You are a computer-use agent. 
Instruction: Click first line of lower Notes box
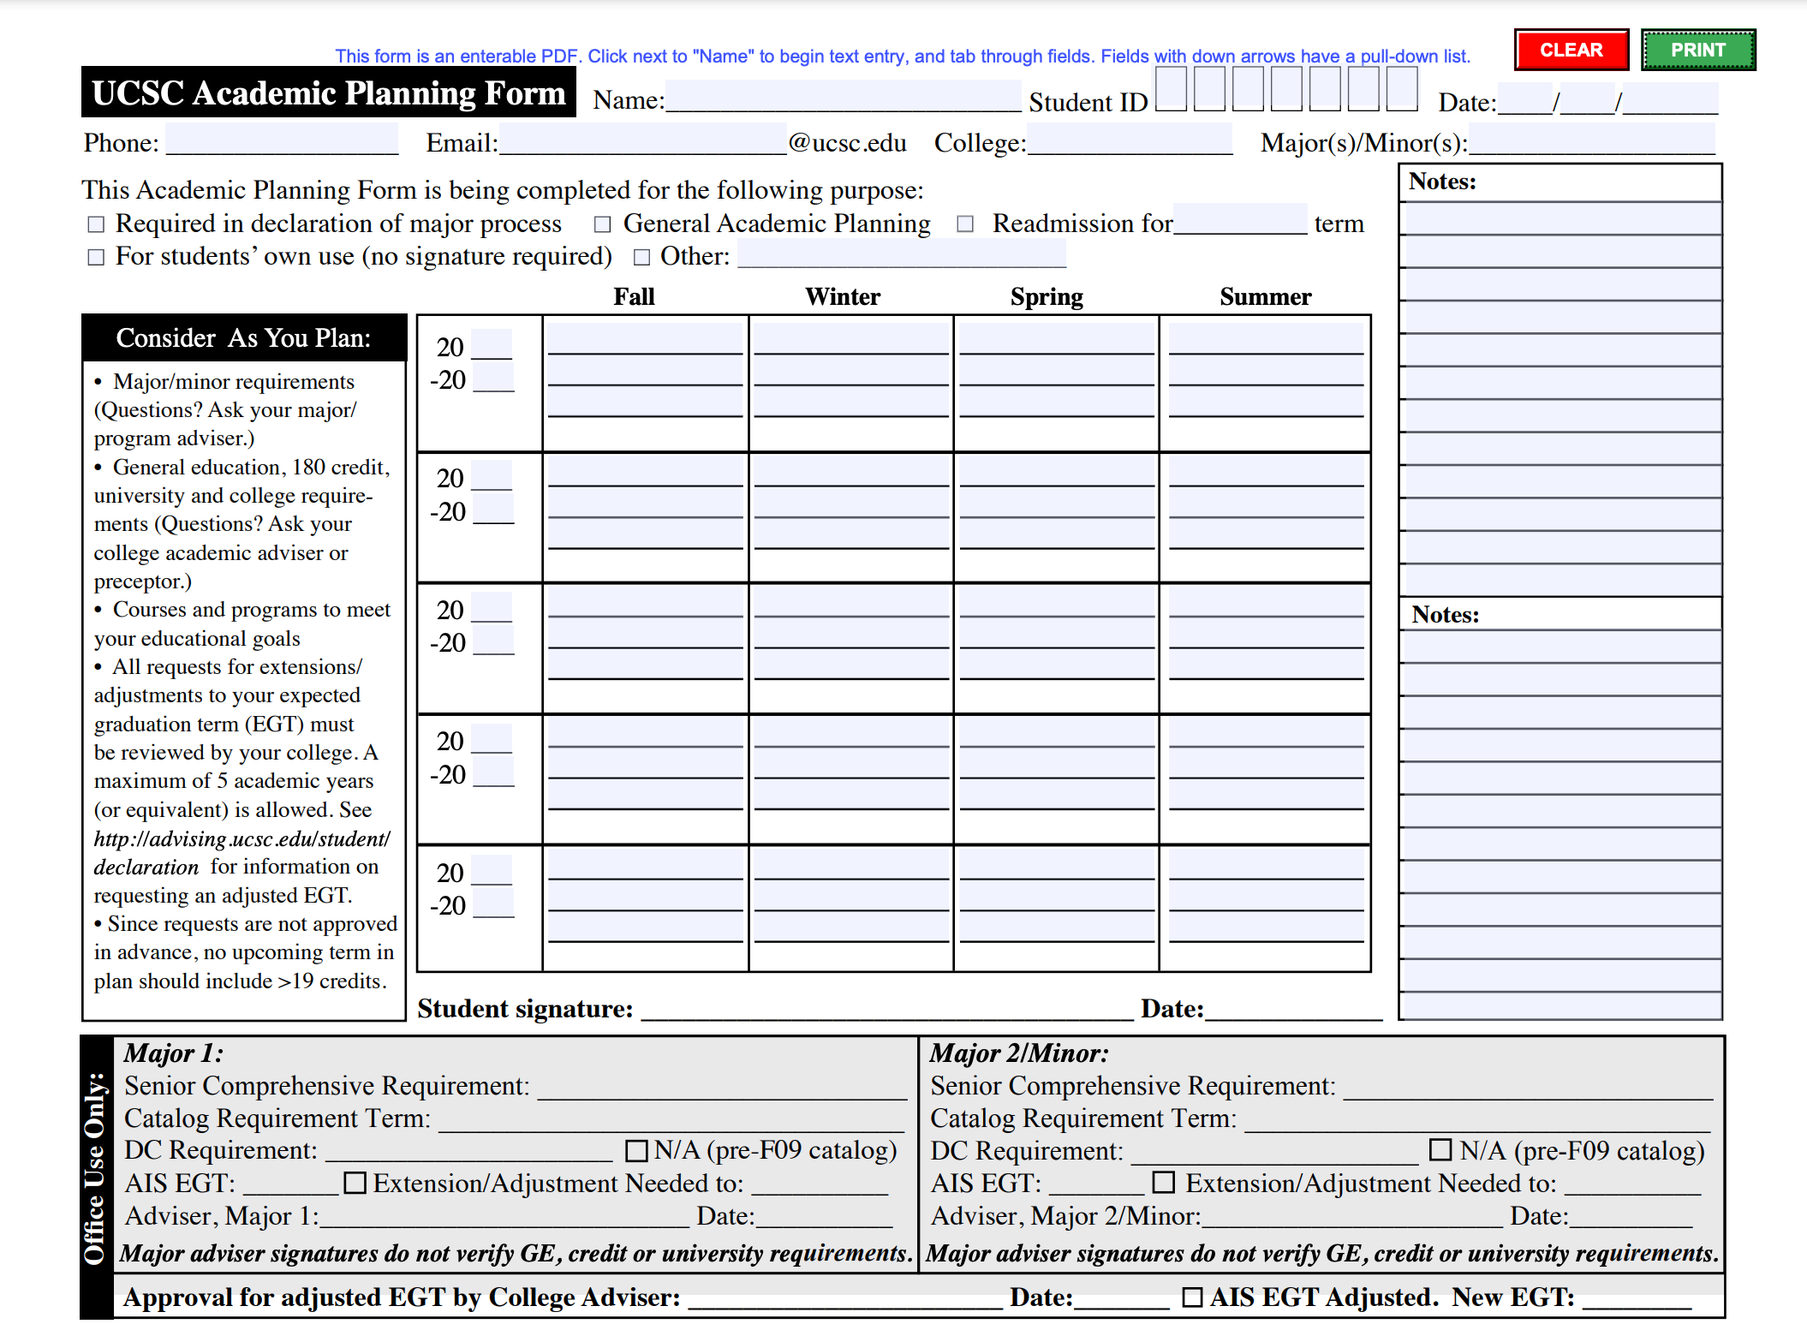pos(1563,647)
